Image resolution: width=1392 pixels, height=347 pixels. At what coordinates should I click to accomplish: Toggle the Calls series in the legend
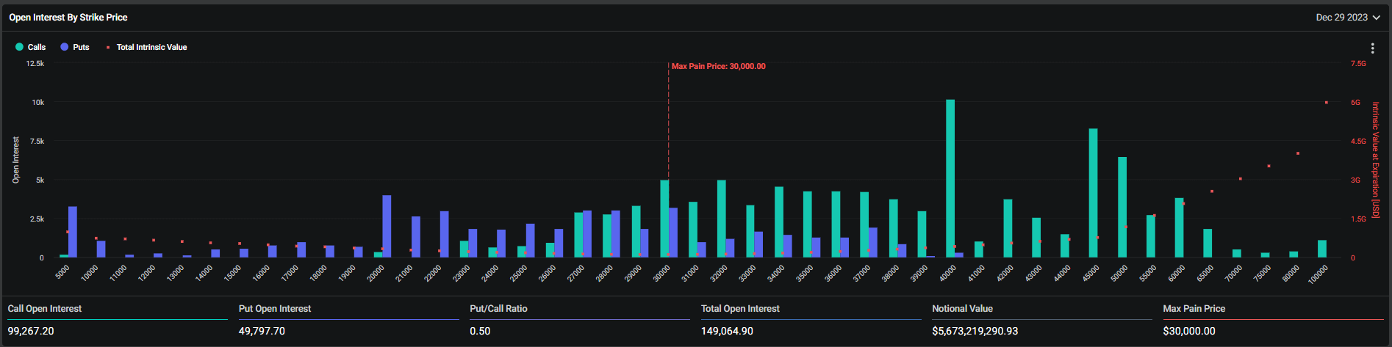pyautogui.click(x=30, y=47)
